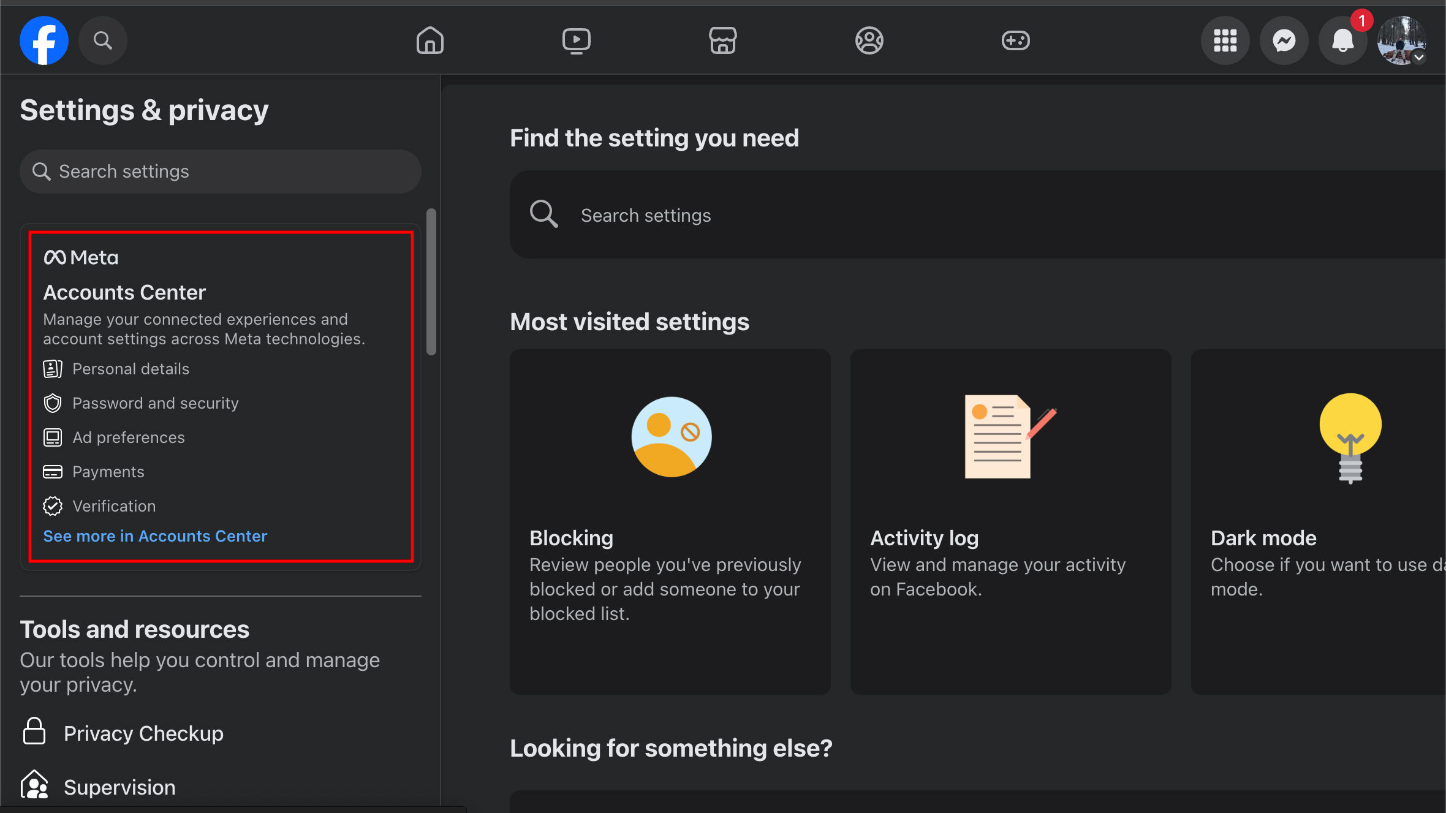
Task: Open the apps grid menu
Action: (1225, 40)
